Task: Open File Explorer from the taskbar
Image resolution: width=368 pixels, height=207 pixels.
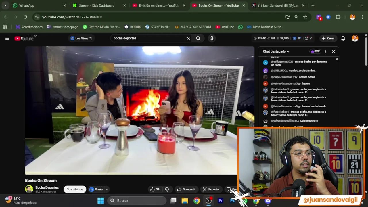Action: pos(185,200)
